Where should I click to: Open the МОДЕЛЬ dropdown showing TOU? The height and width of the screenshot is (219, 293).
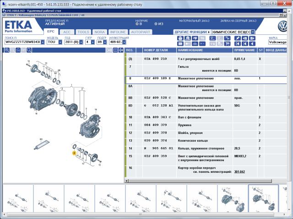(x=60, y=42)
